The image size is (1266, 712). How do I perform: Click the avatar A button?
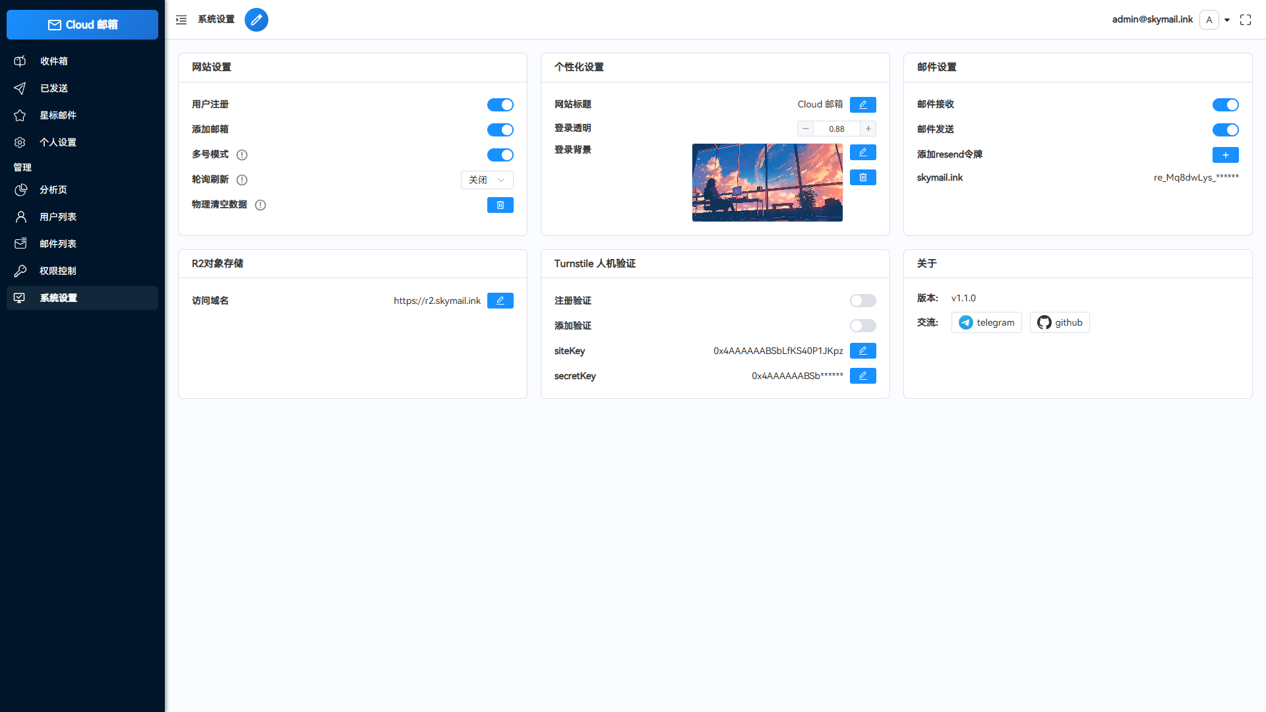coord(1209,20)
